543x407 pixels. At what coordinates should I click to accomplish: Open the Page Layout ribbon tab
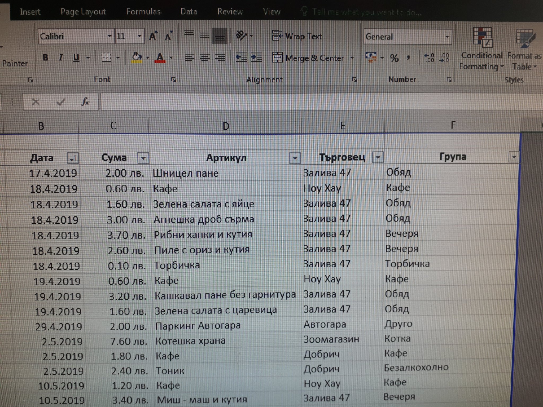click(x=83, y=12)
